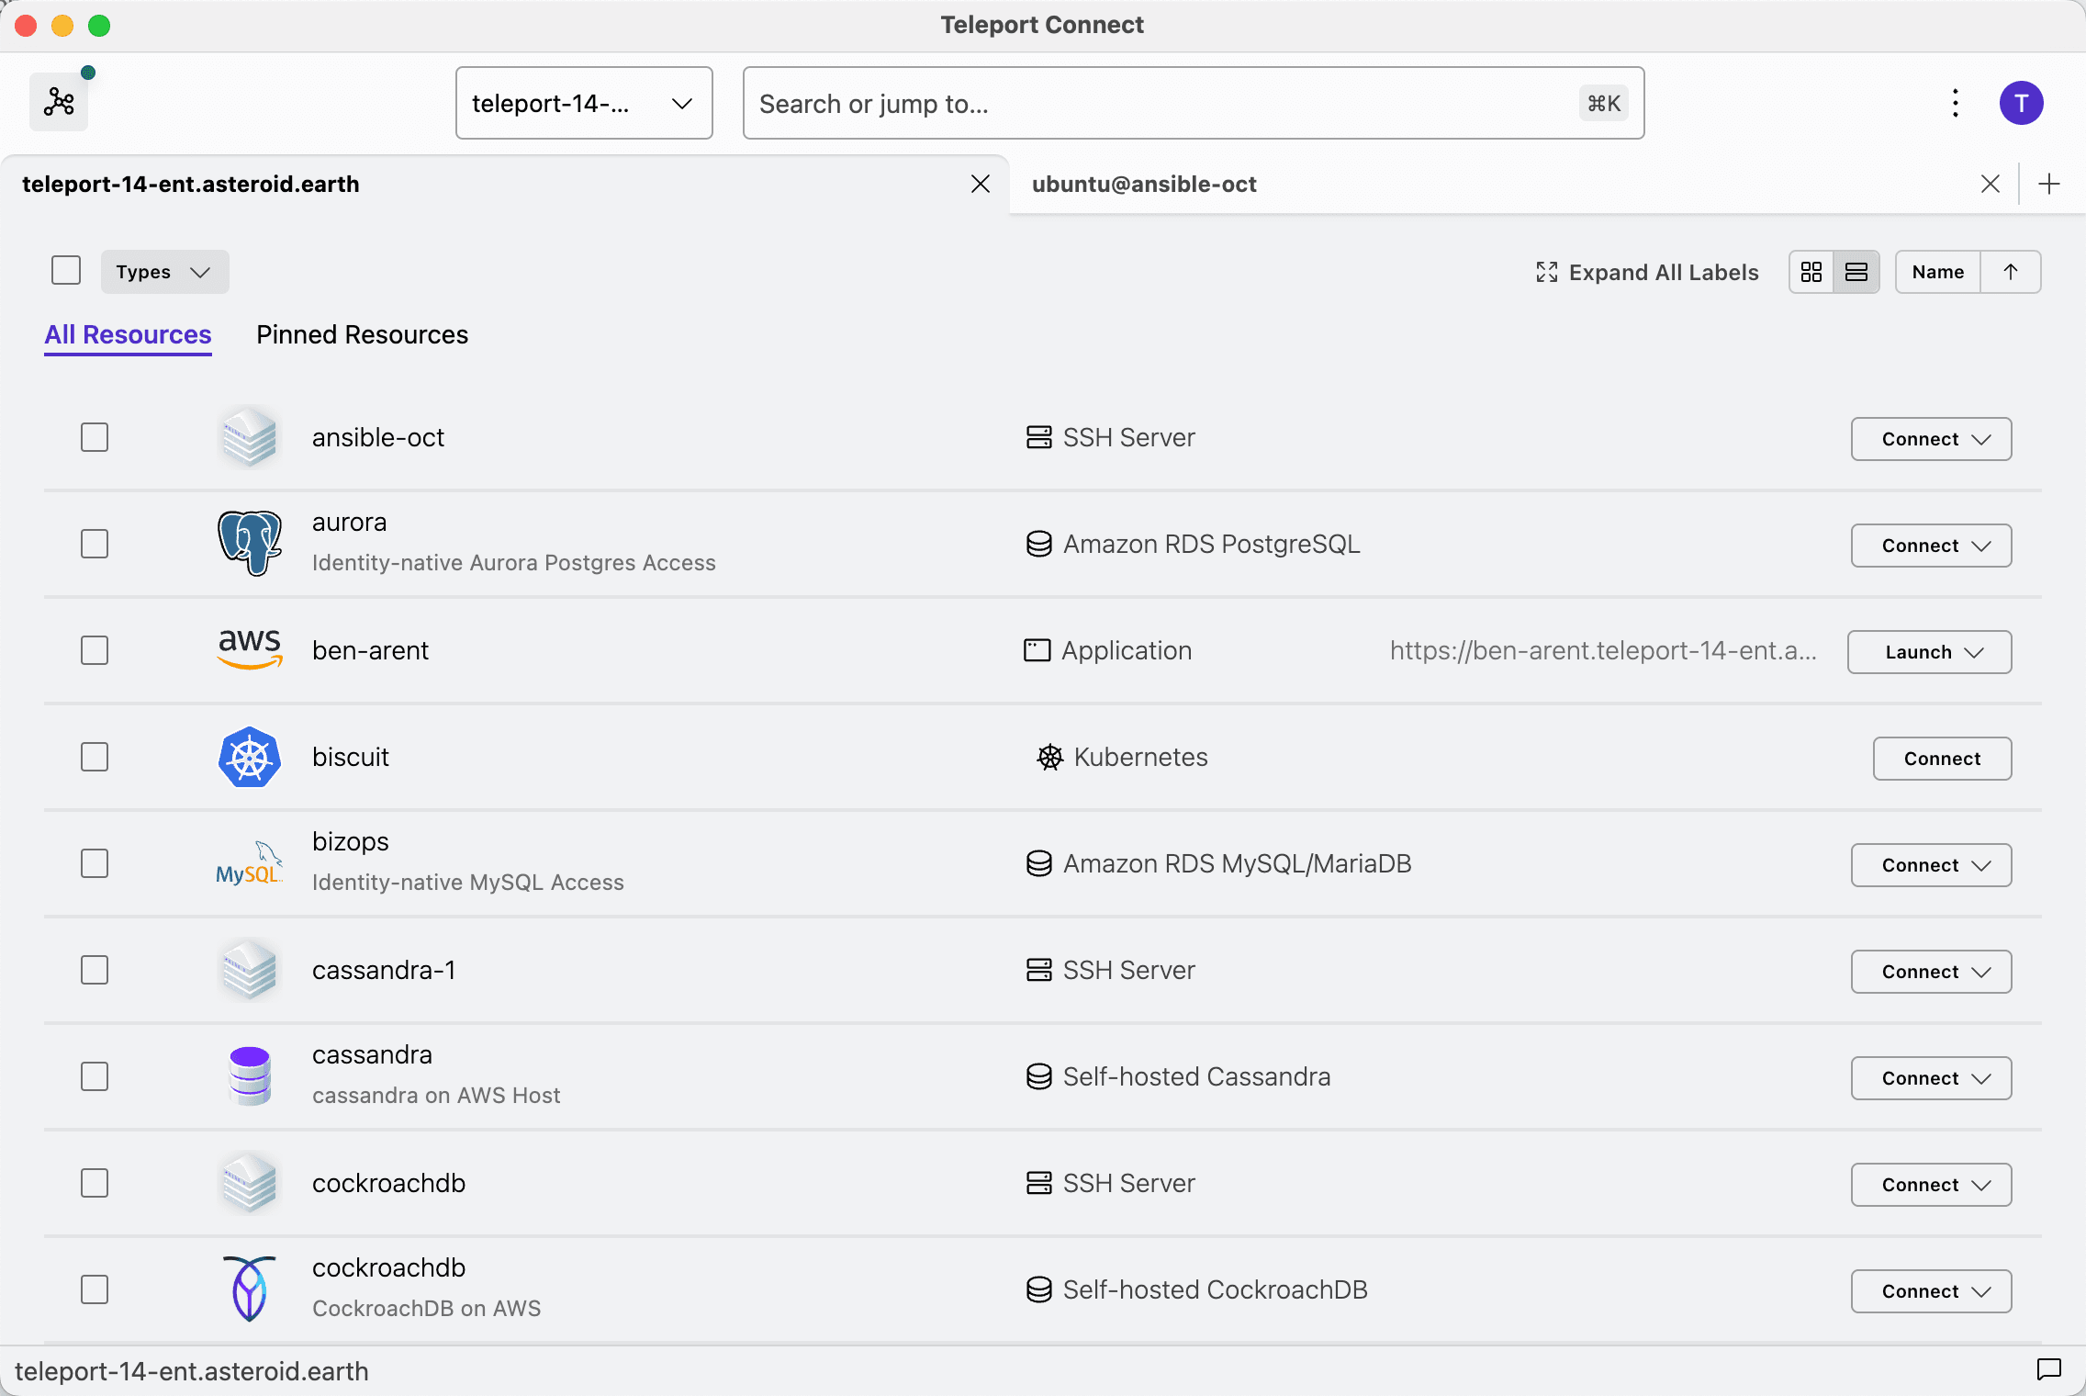Click the Name sort button
Viewport: 2086px width, 1396px height.
tap(1937, 272)
